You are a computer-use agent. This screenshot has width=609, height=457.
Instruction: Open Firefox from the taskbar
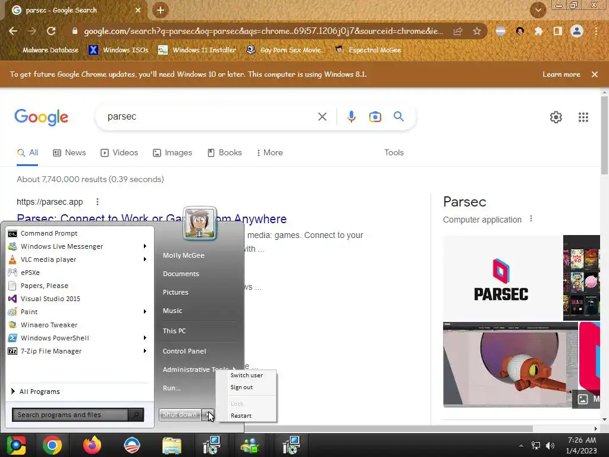pos(92,445)
